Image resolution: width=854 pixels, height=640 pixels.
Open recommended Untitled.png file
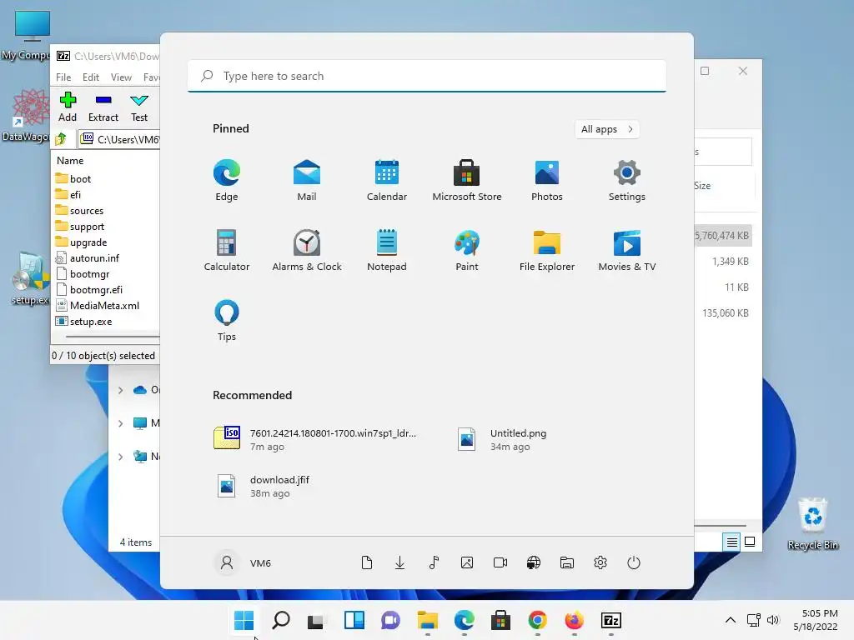pyautogui.click(x=501, y=439)
